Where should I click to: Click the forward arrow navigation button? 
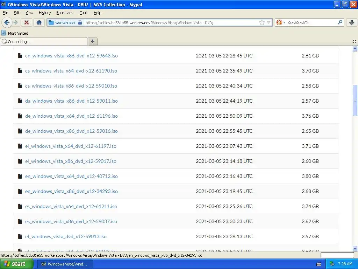[15, 22]
